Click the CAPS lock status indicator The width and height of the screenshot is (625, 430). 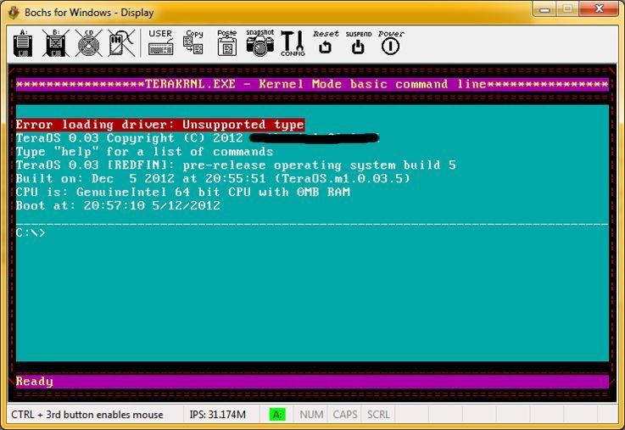pyautogui.click(x=345, y=415)
